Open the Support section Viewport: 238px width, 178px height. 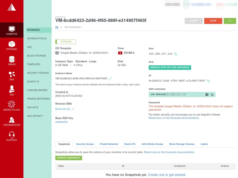pyautogui.click(x=12, y=136)
